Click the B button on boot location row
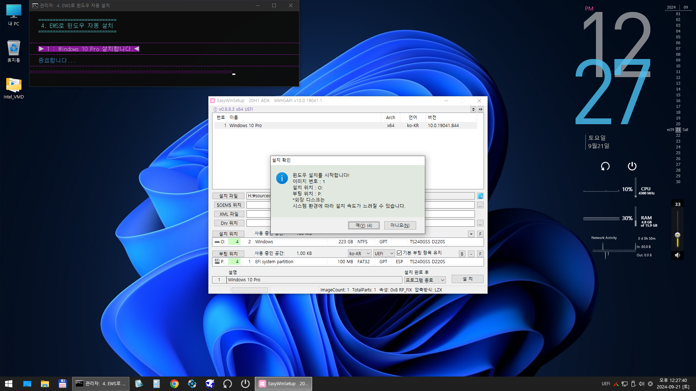 (462, 254)
